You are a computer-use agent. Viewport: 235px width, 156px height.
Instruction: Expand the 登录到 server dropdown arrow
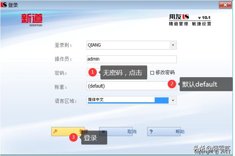tap(173, 45)
